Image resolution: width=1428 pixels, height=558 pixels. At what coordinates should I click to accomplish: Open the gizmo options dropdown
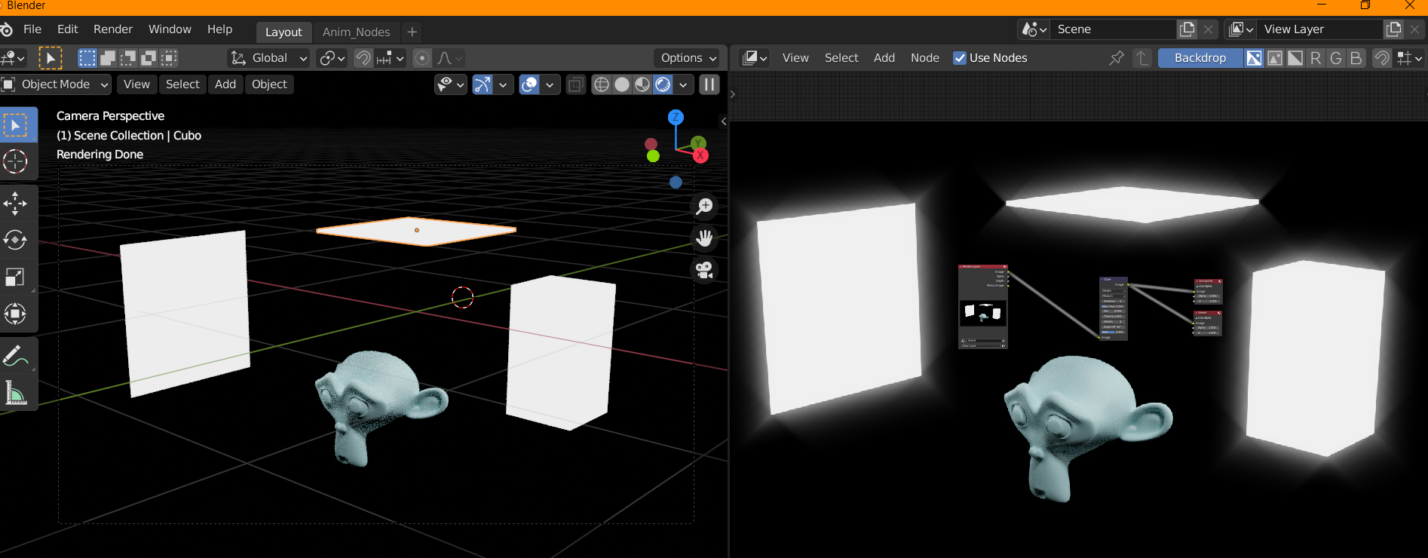click(503, 84)
